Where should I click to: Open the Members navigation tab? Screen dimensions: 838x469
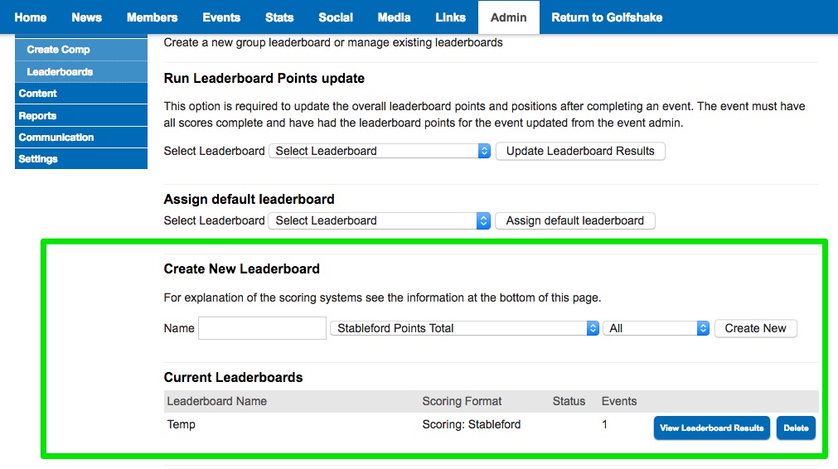[x=152, y=17]
